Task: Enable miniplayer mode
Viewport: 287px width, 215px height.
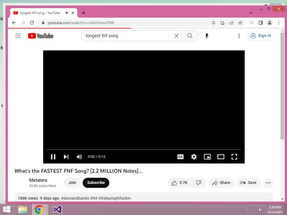Action: pos(207,157)
